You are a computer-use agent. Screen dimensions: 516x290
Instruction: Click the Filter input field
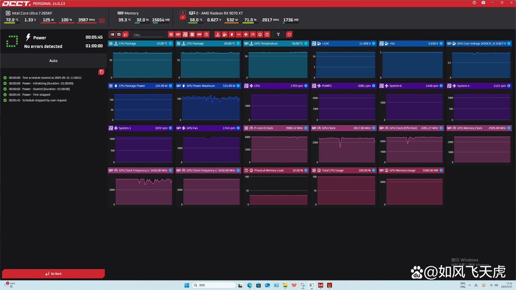tap(148, 35)
